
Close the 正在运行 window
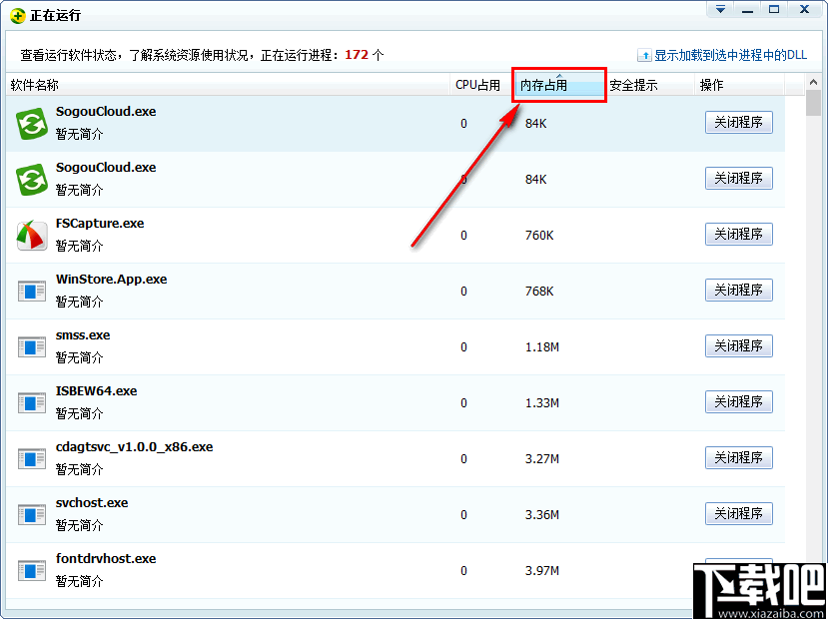(x=805, y=9)
